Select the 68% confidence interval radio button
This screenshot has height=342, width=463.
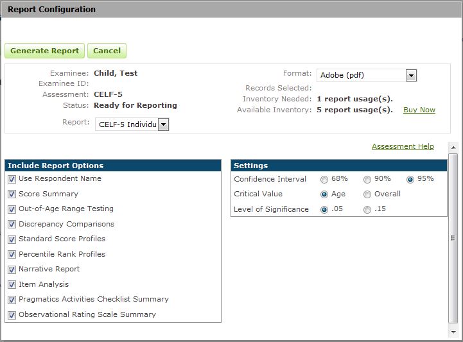(324, 180)
